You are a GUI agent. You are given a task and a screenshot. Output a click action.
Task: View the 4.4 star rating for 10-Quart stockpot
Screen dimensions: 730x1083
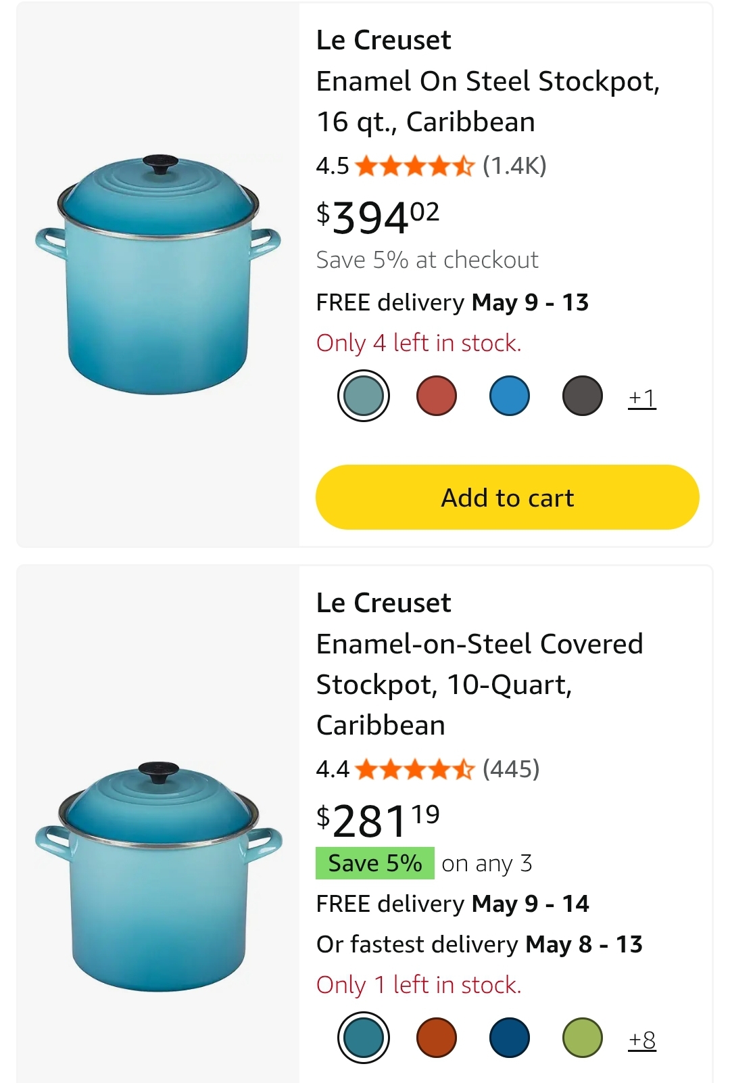pyautogui.click(x=395, y=769)
